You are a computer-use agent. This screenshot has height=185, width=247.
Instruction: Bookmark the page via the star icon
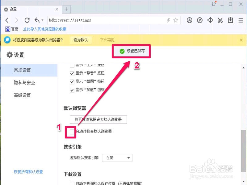coord(176,20)
